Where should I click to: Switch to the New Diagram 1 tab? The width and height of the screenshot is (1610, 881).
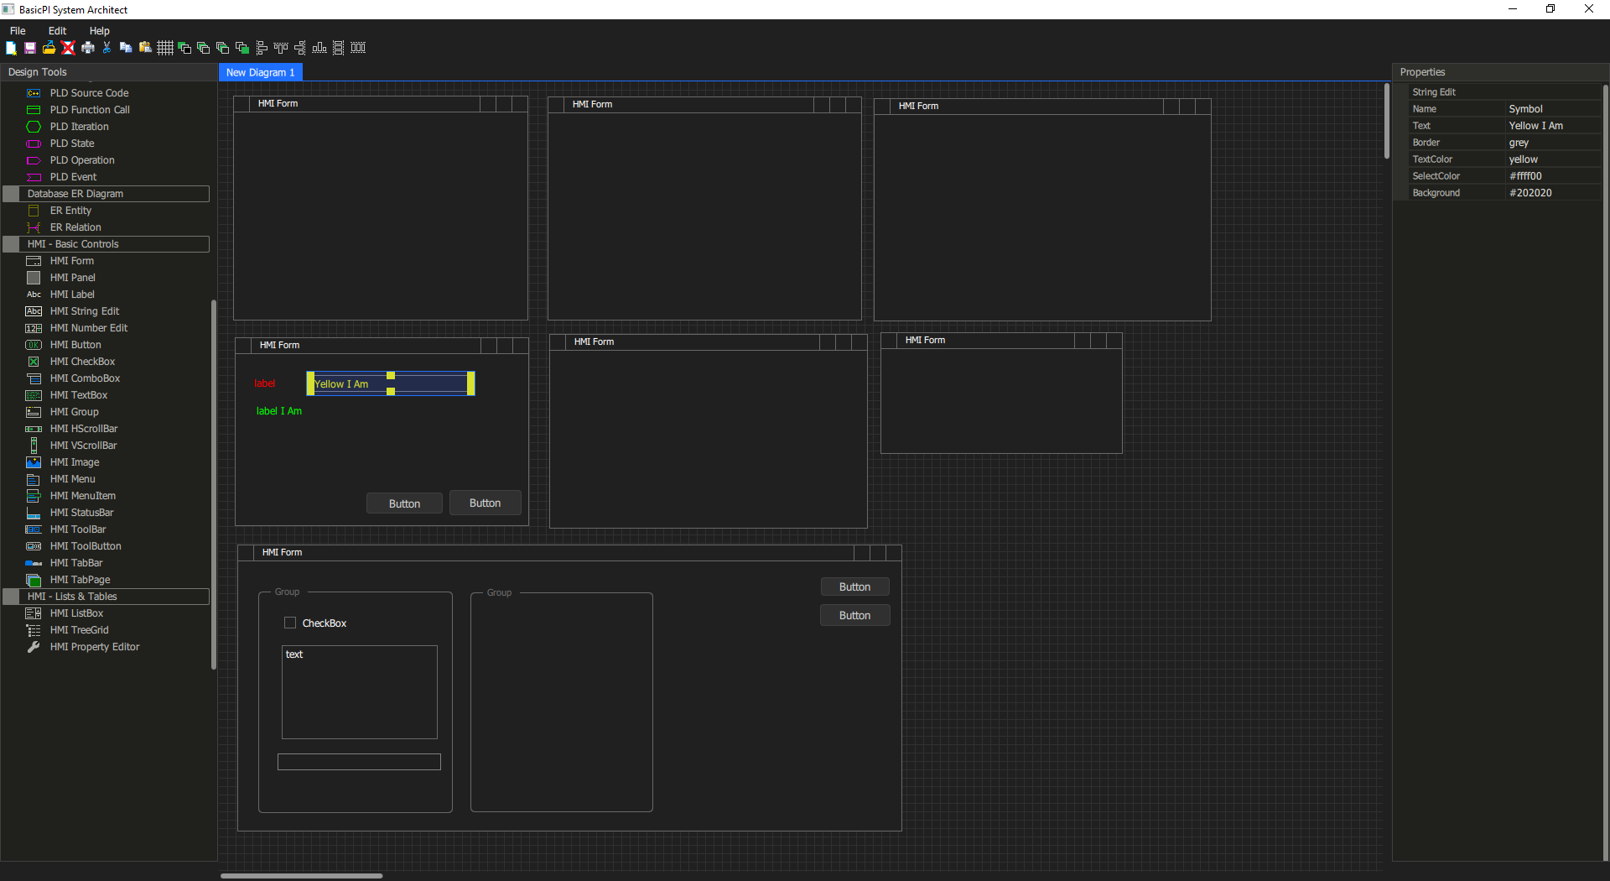[x=261, y=72]
